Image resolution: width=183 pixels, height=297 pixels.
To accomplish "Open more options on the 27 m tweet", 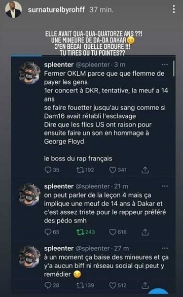I will (165, 248).
